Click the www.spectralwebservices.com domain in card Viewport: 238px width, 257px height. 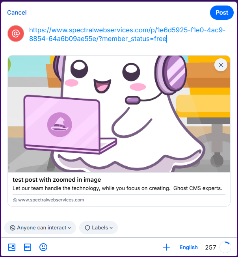pyautogui.click(x=51, y=200)
